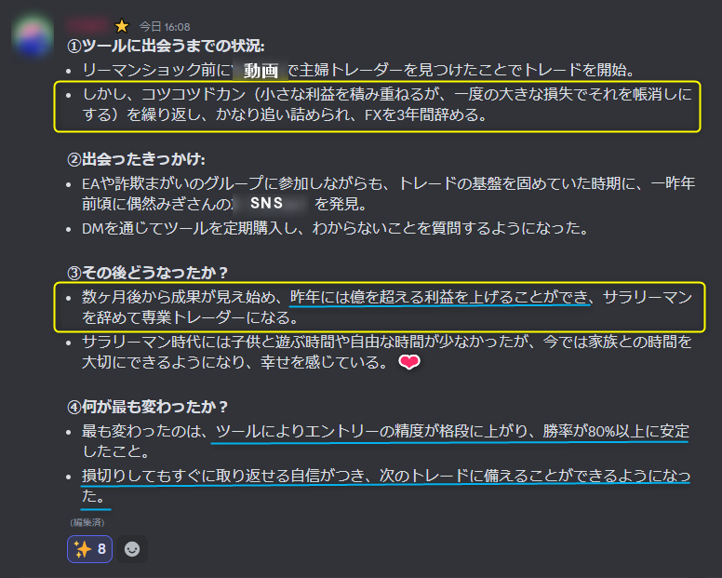
Task: Click the SNS overlay label
Action: tap(267, 203)
